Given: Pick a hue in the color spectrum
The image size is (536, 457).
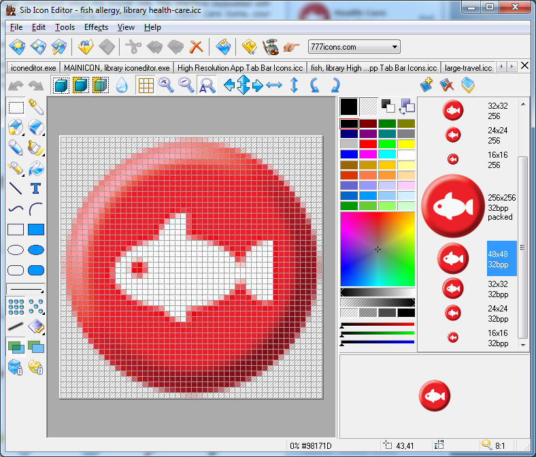Looking at the screenshot, I should click(378, 249).
